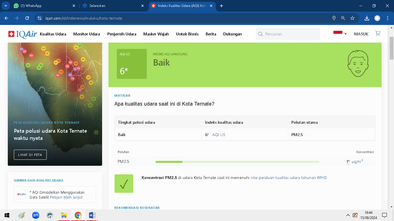Close the WhatsApp tab
Image resolution: width=394 pixels, height=221 pixels.
point(74,6)
